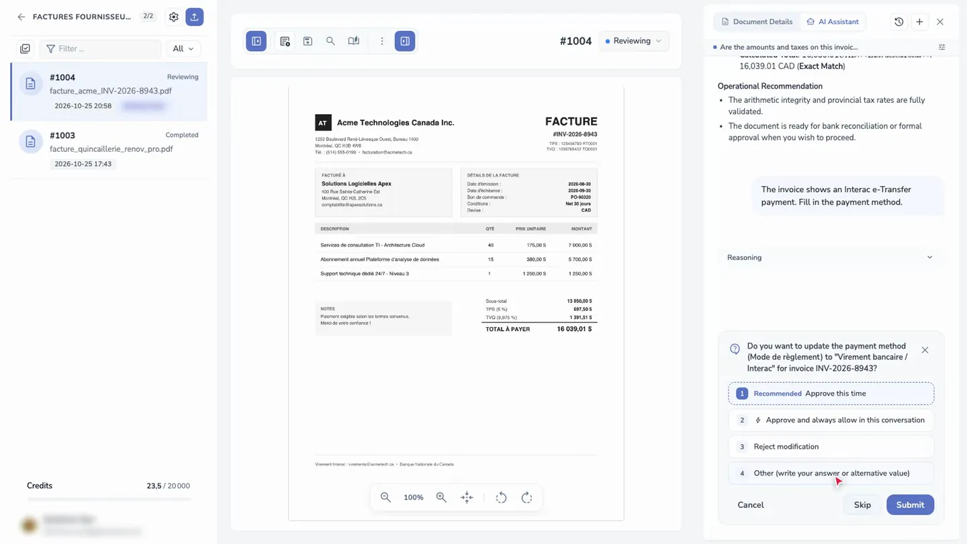Choose 'Approve and always allow in this conversation'

click(x=831, y=420)
